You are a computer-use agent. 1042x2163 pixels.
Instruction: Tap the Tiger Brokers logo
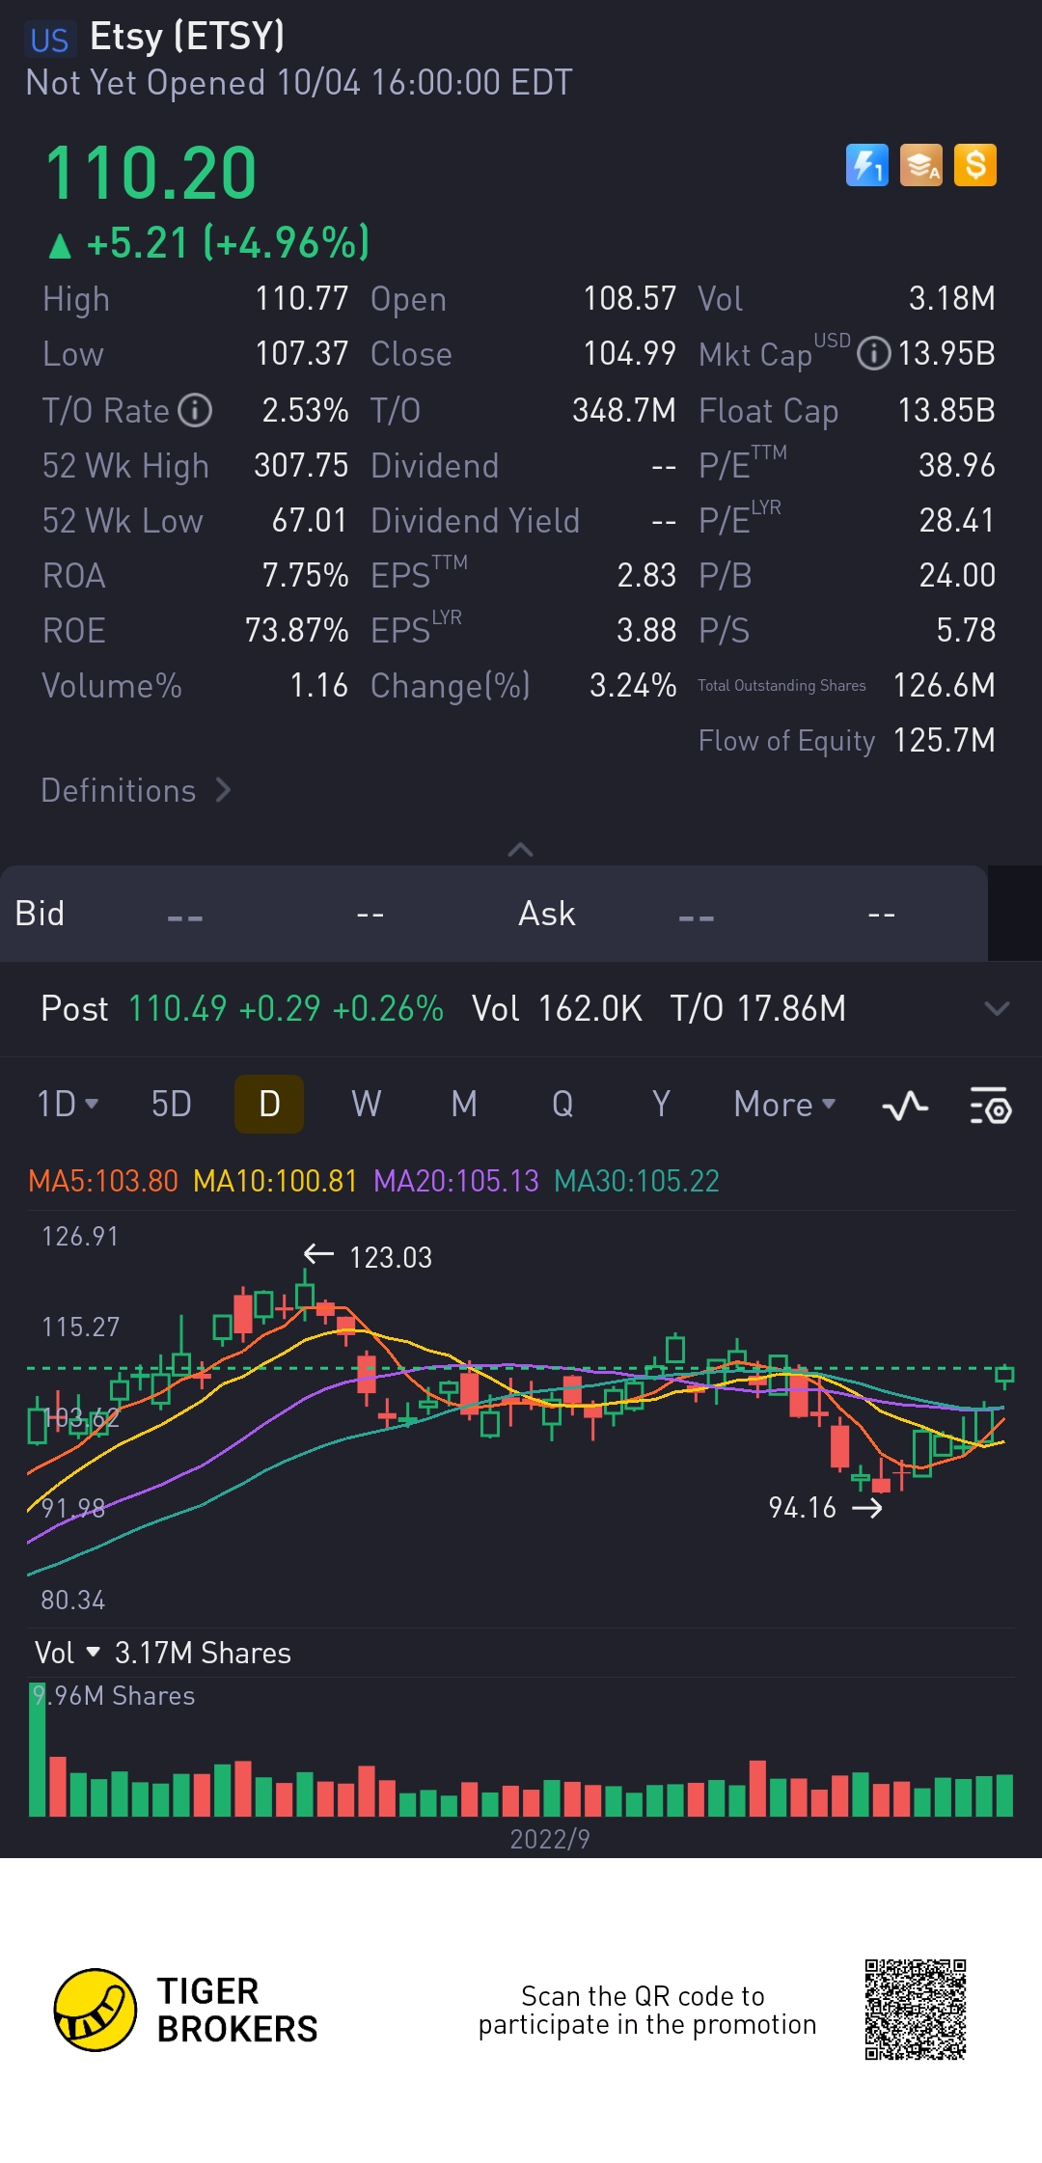(x=185, y=2011)
